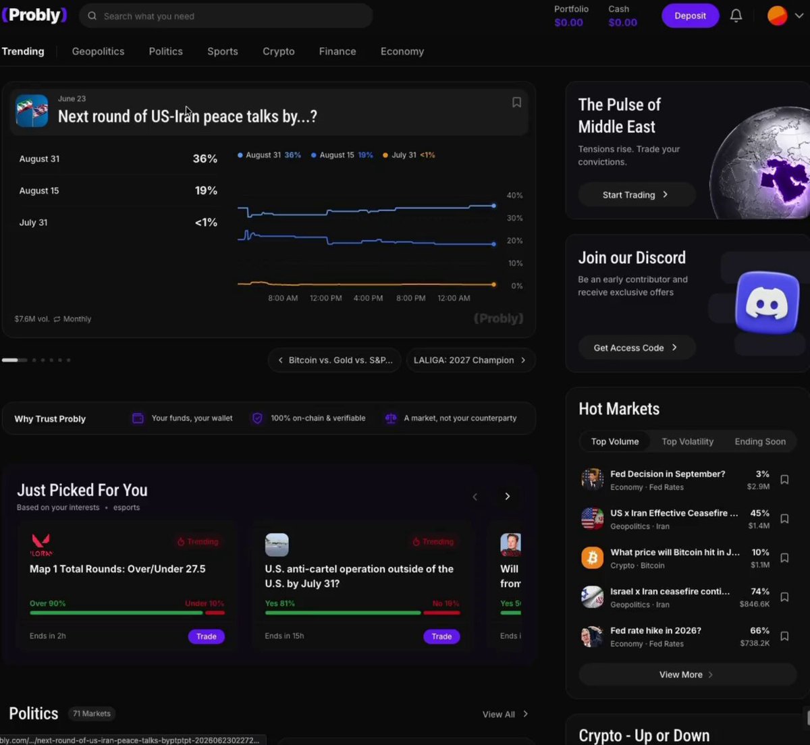Open the Trending tab
The width and height of the screenshot is (810, 745).
click(23, 51)
